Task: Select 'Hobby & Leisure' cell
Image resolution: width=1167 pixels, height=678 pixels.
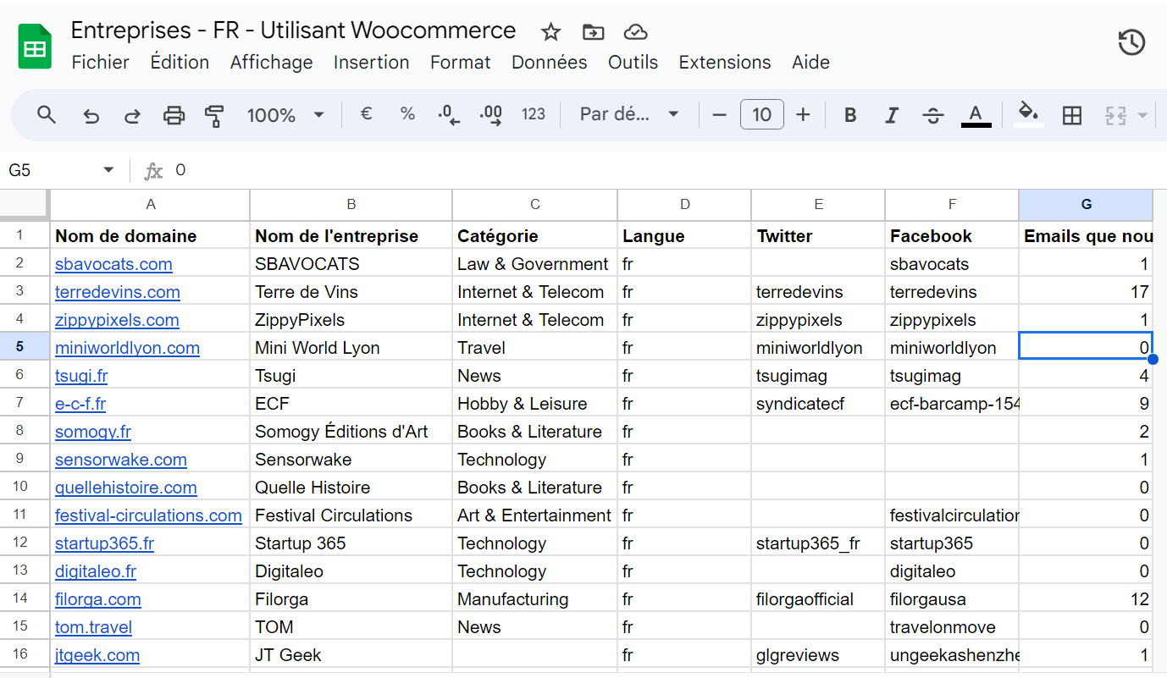Action: pyautogui.click(x=535, y=404)
